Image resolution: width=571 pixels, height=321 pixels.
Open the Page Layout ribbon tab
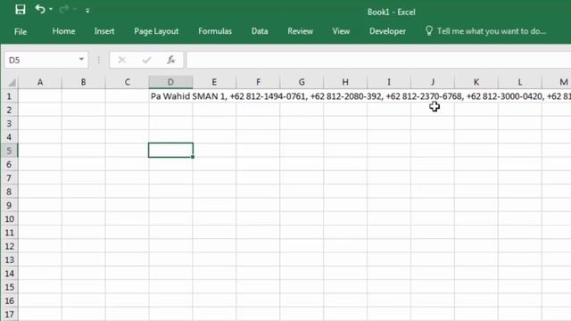156,31
